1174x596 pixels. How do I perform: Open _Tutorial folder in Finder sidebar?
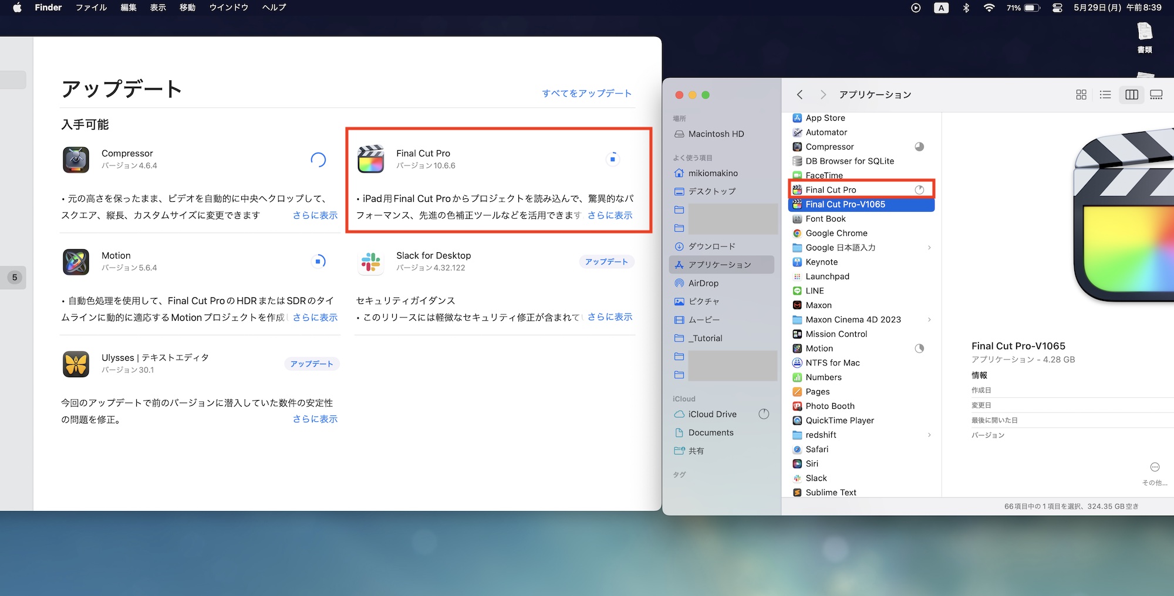(721, 338)
